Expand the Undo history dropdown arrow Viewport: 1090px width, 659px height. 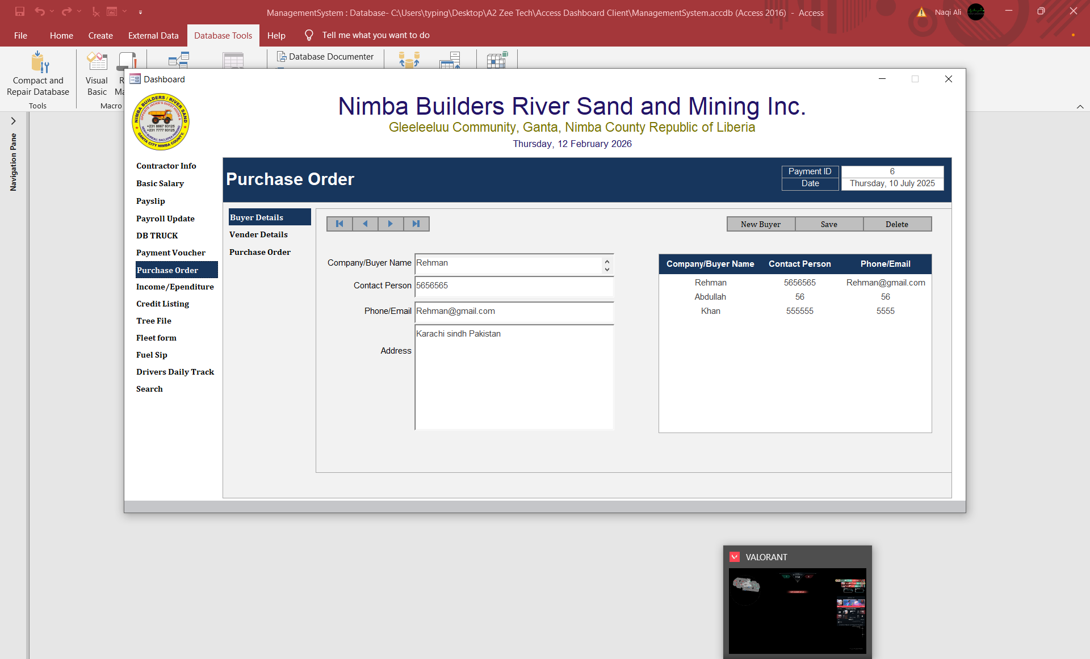(52, 11)
